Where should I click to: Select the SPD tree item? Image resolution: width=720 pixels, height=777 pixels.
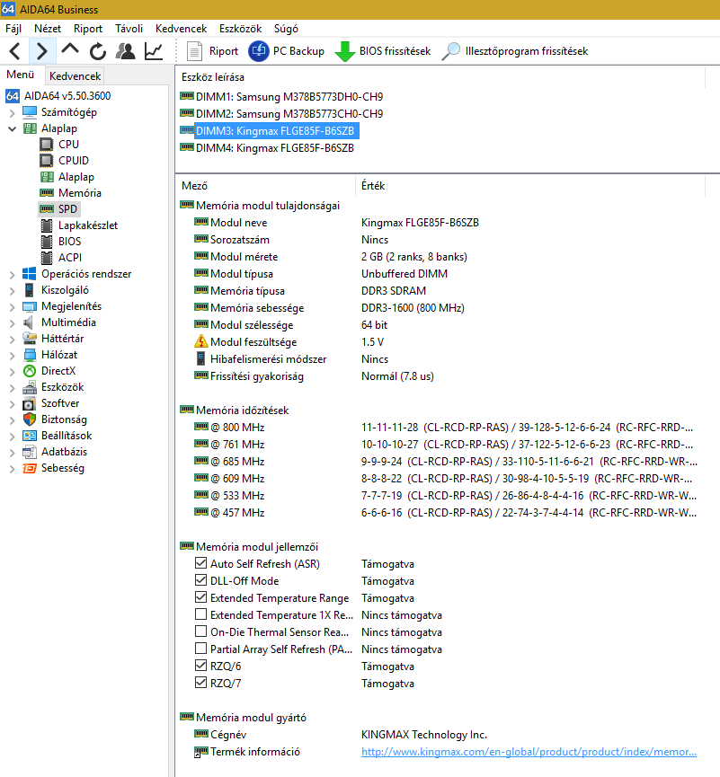point(67,209)
